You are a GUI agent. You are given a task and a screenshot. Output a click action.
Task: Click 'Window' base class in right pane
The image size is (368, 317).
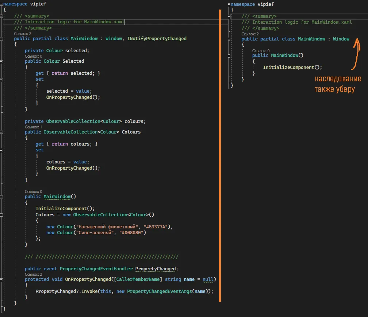[x=341, y=39]
